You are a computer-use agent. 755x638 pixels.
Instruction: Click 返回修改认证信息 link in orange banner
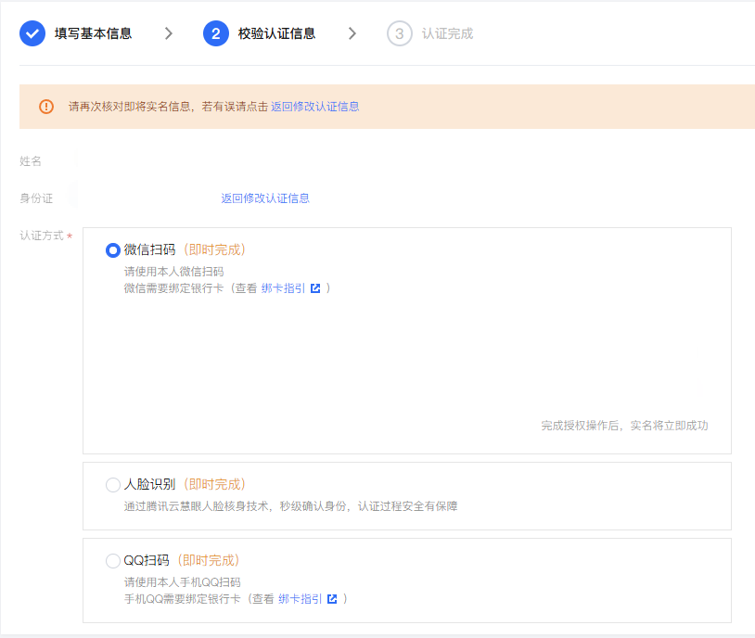(314, 107)
